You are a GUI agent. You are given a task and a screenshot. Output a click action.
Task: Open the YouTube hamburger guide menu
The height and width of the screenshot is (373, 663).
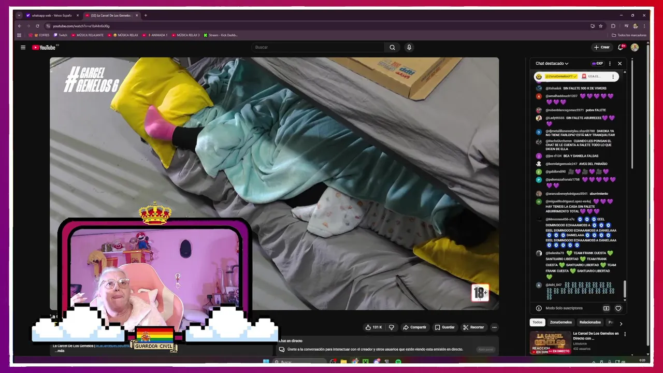[x=23, y=47]
